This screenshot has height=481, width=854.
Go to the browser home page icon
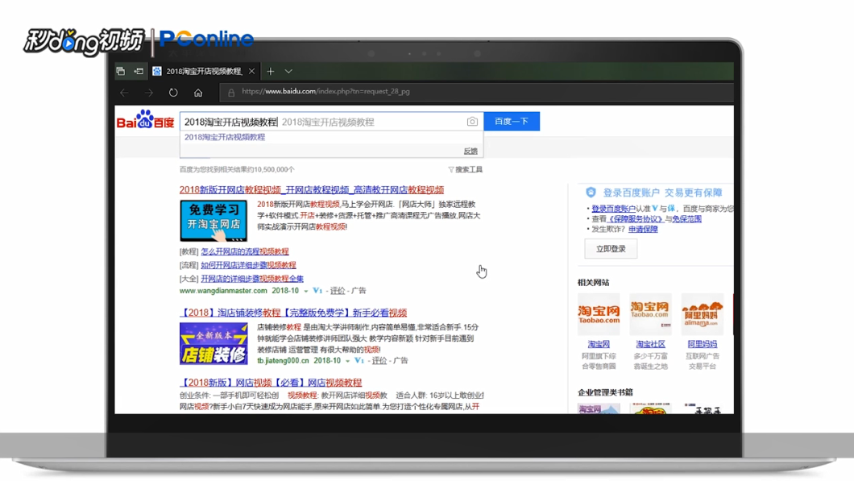point(198,93)
